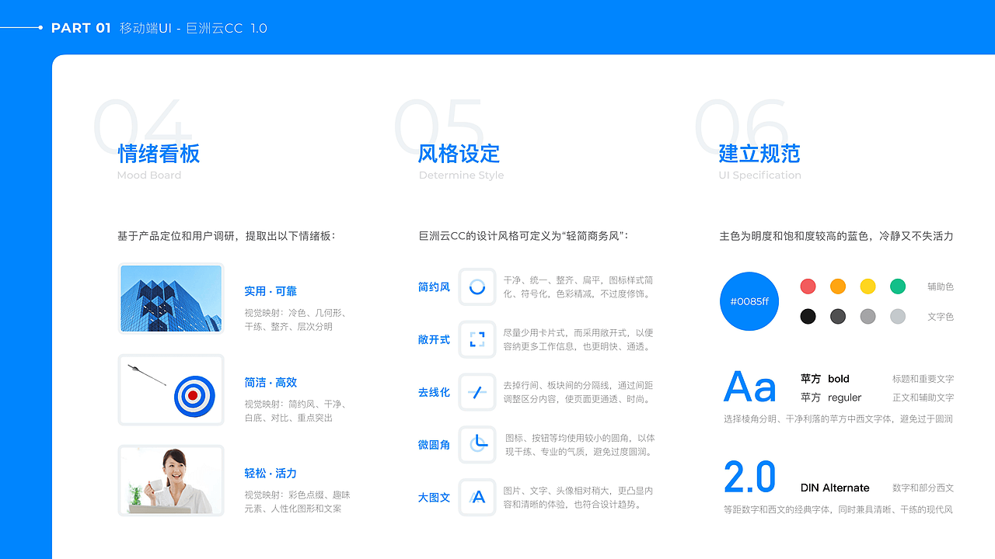995x559 pixels.
Task: Click the 简约风 circular ring icon
Action: coord(477,287)
